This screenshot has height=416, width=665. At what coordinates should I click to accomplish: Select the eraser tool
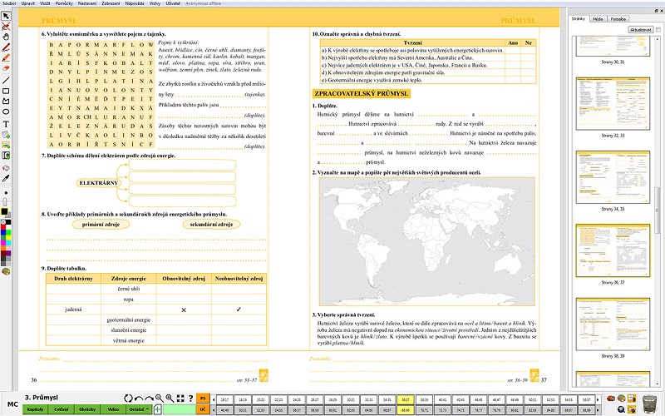6,69
